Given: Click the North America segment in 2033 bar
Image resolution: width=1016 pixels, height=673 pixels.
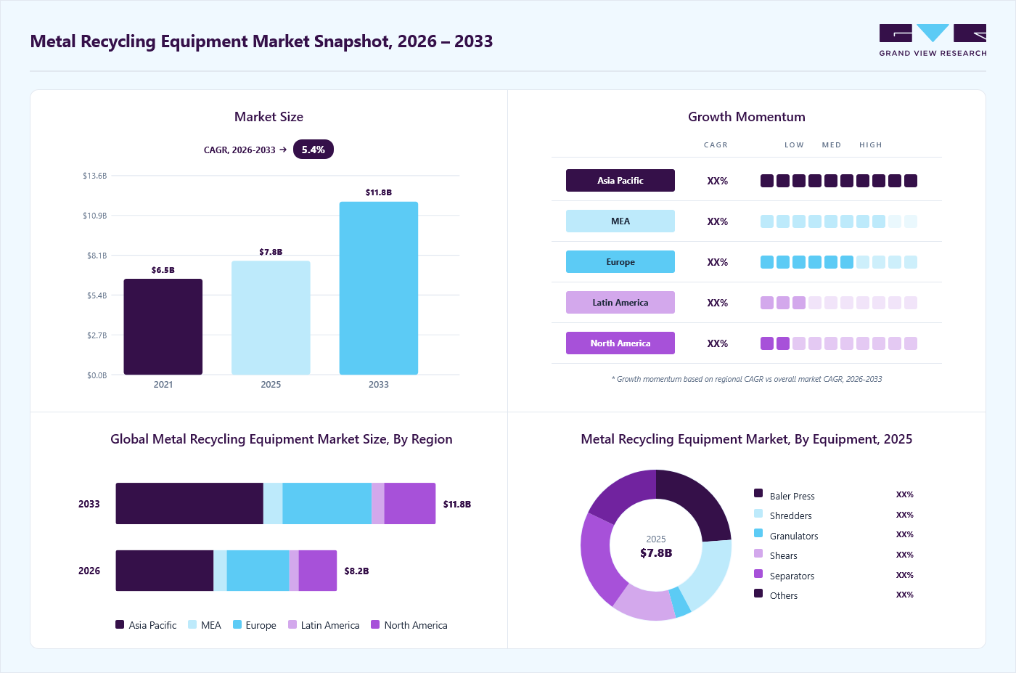Looking at the screenshot, I should (x=410, y=504).
